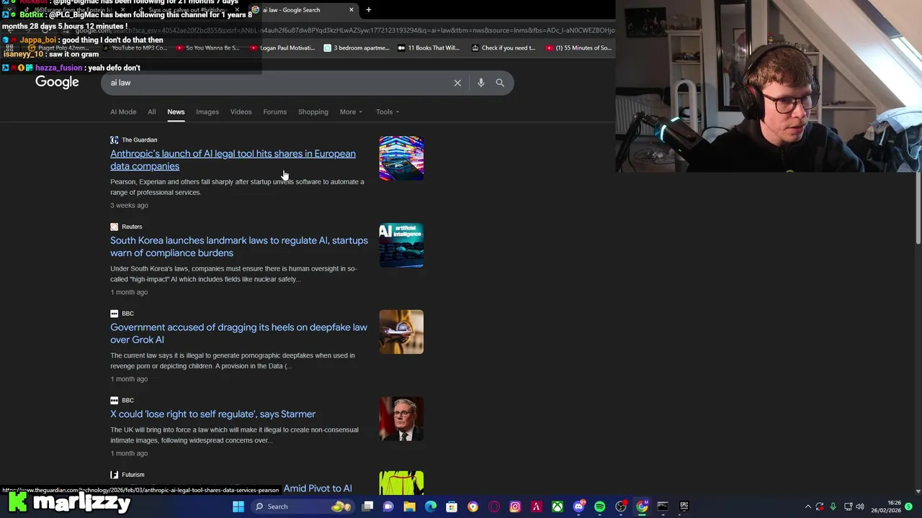Open Task View from the taskbar
Image resolution: width=922 pixels, height=518 pixels.
coord(367,506)
